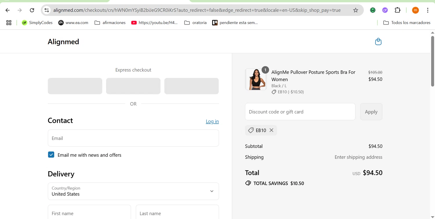Click the middle express checkout button

[133, 86]
